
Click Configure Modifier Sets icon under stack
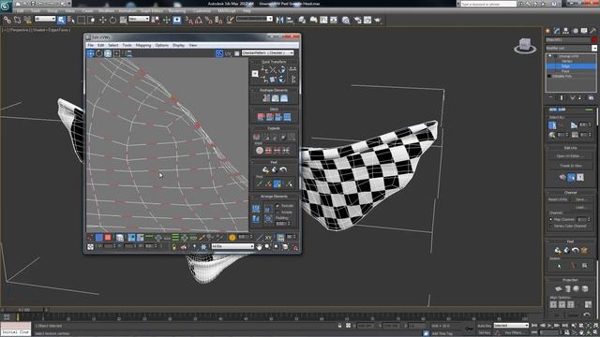point(591,97)
